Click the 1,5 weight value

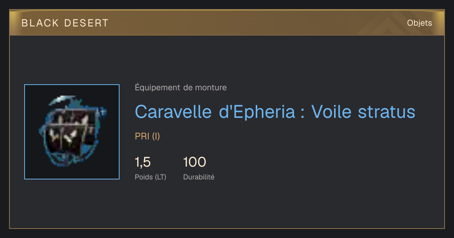click(x=143, y=162)
